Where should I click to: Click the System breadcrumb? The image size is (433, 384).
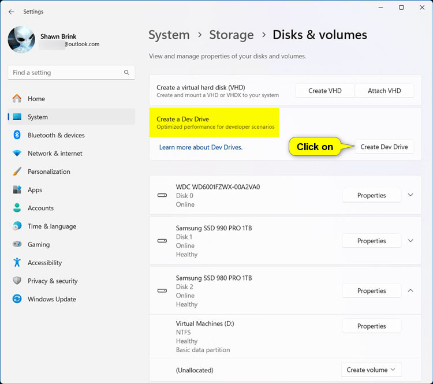click(x=169, y=35)
